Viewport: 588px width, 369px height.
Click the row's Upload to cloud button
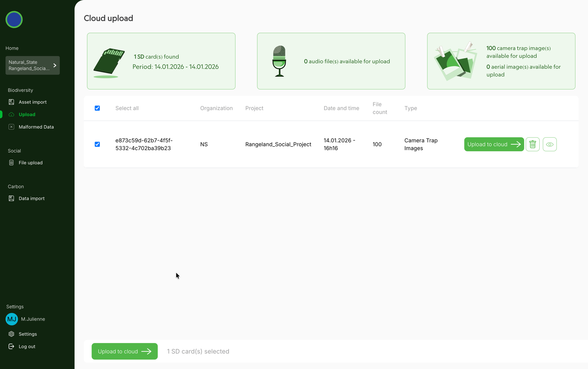pos(494,144)
